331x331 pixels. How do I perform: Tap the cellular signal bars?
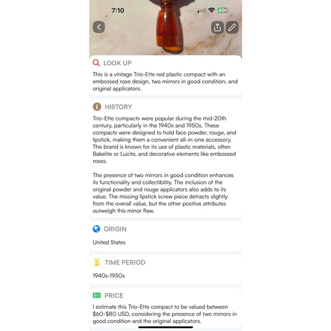[x=201, y=11]
